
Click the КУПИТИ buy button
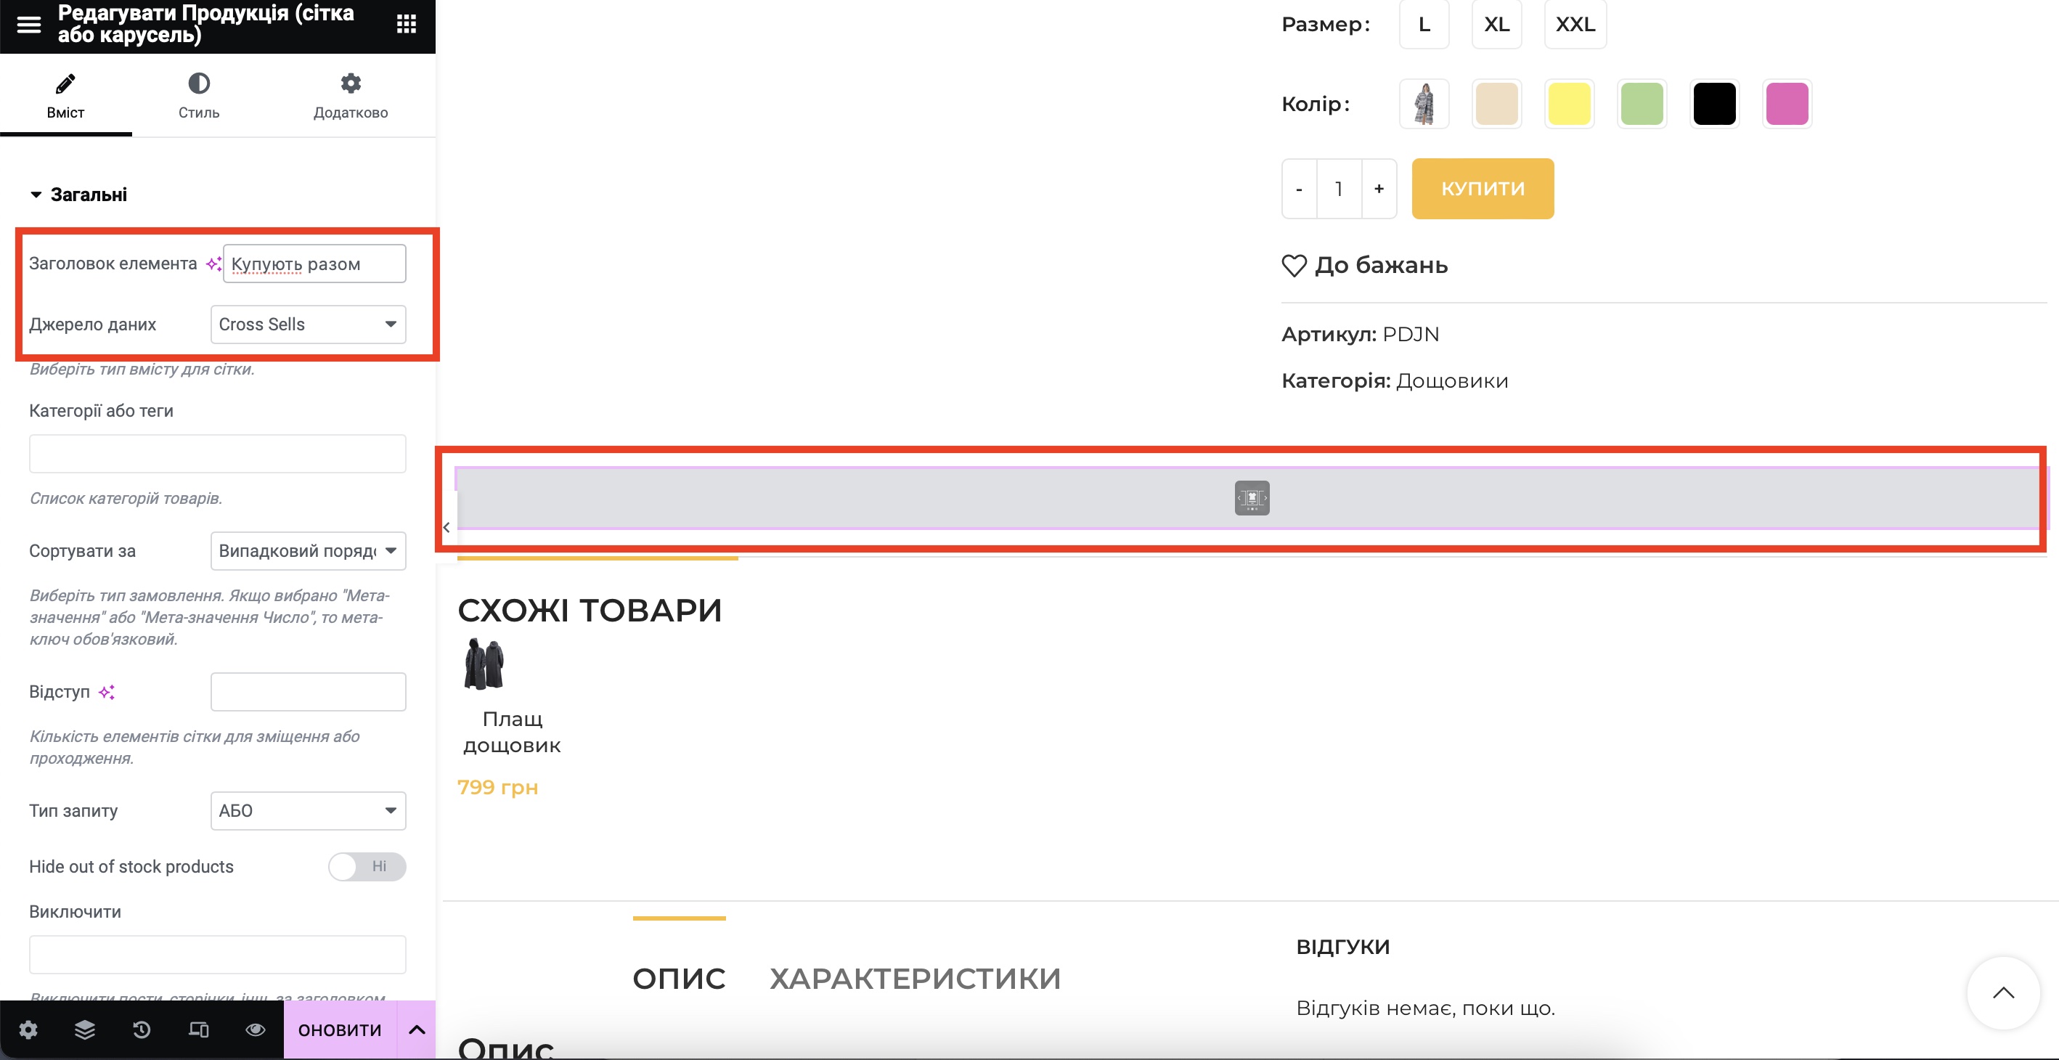1483,189
